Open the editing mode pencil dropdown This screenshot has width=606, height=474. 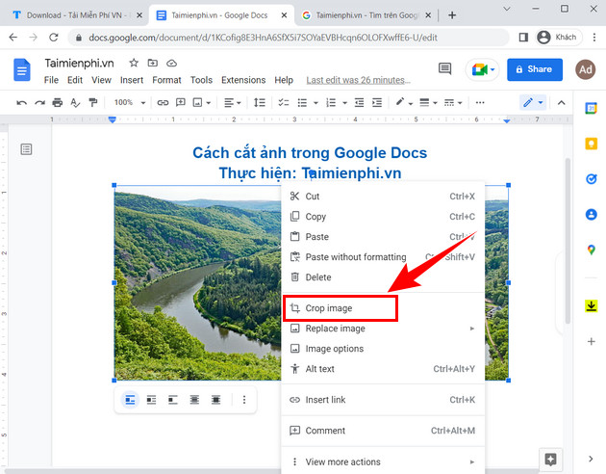533,102
